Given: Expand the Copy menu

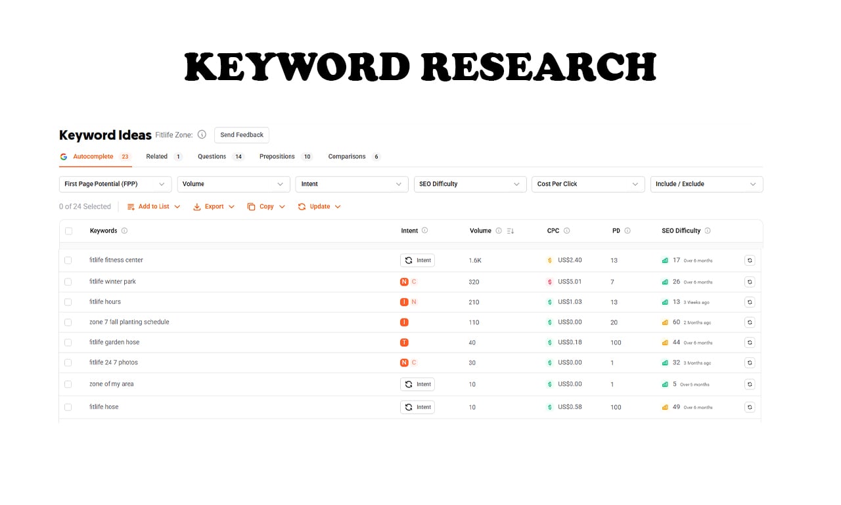Looking at the screenshot, I should [266, 207].
